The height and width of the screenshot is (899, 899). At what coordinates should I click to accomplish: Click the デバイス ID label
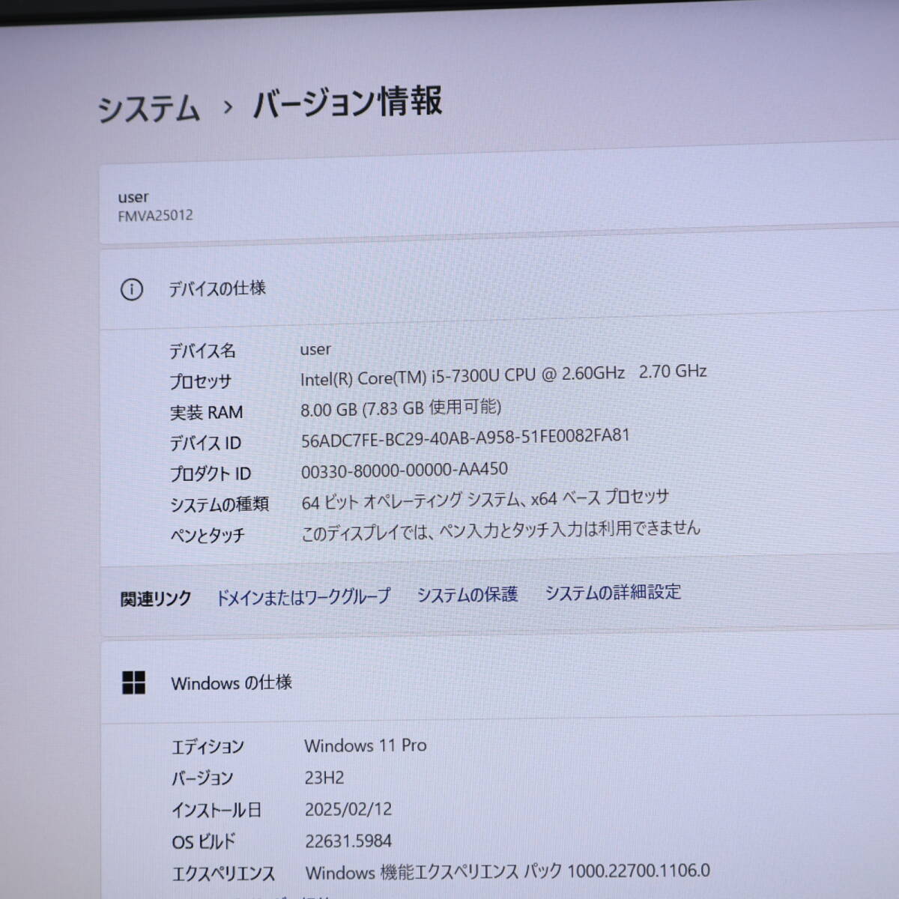(205, 443)
